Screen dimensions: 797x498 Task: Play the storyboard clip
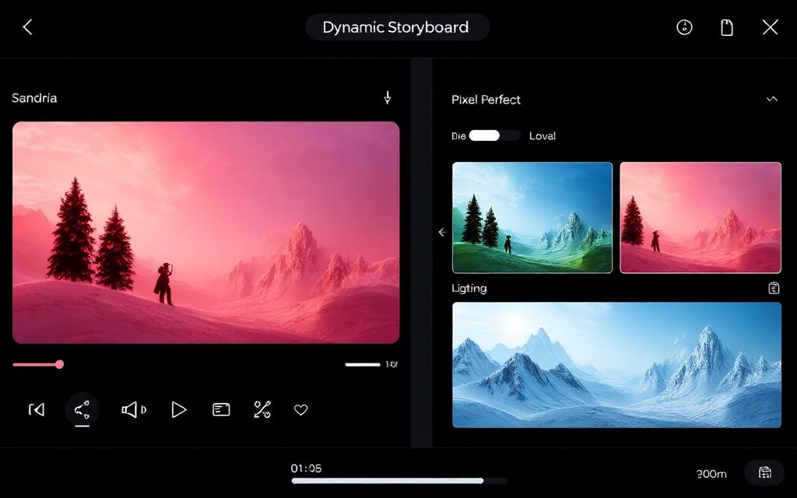click(178, 409)
